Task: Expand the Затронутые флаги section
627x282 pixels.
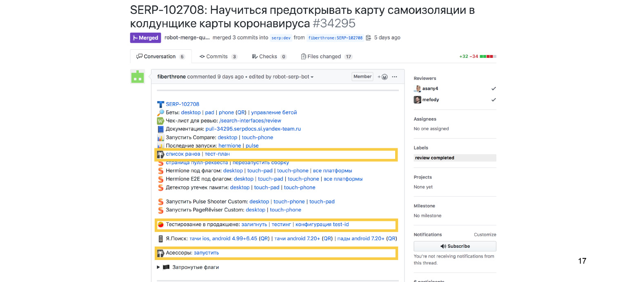Action: point(158,267)
